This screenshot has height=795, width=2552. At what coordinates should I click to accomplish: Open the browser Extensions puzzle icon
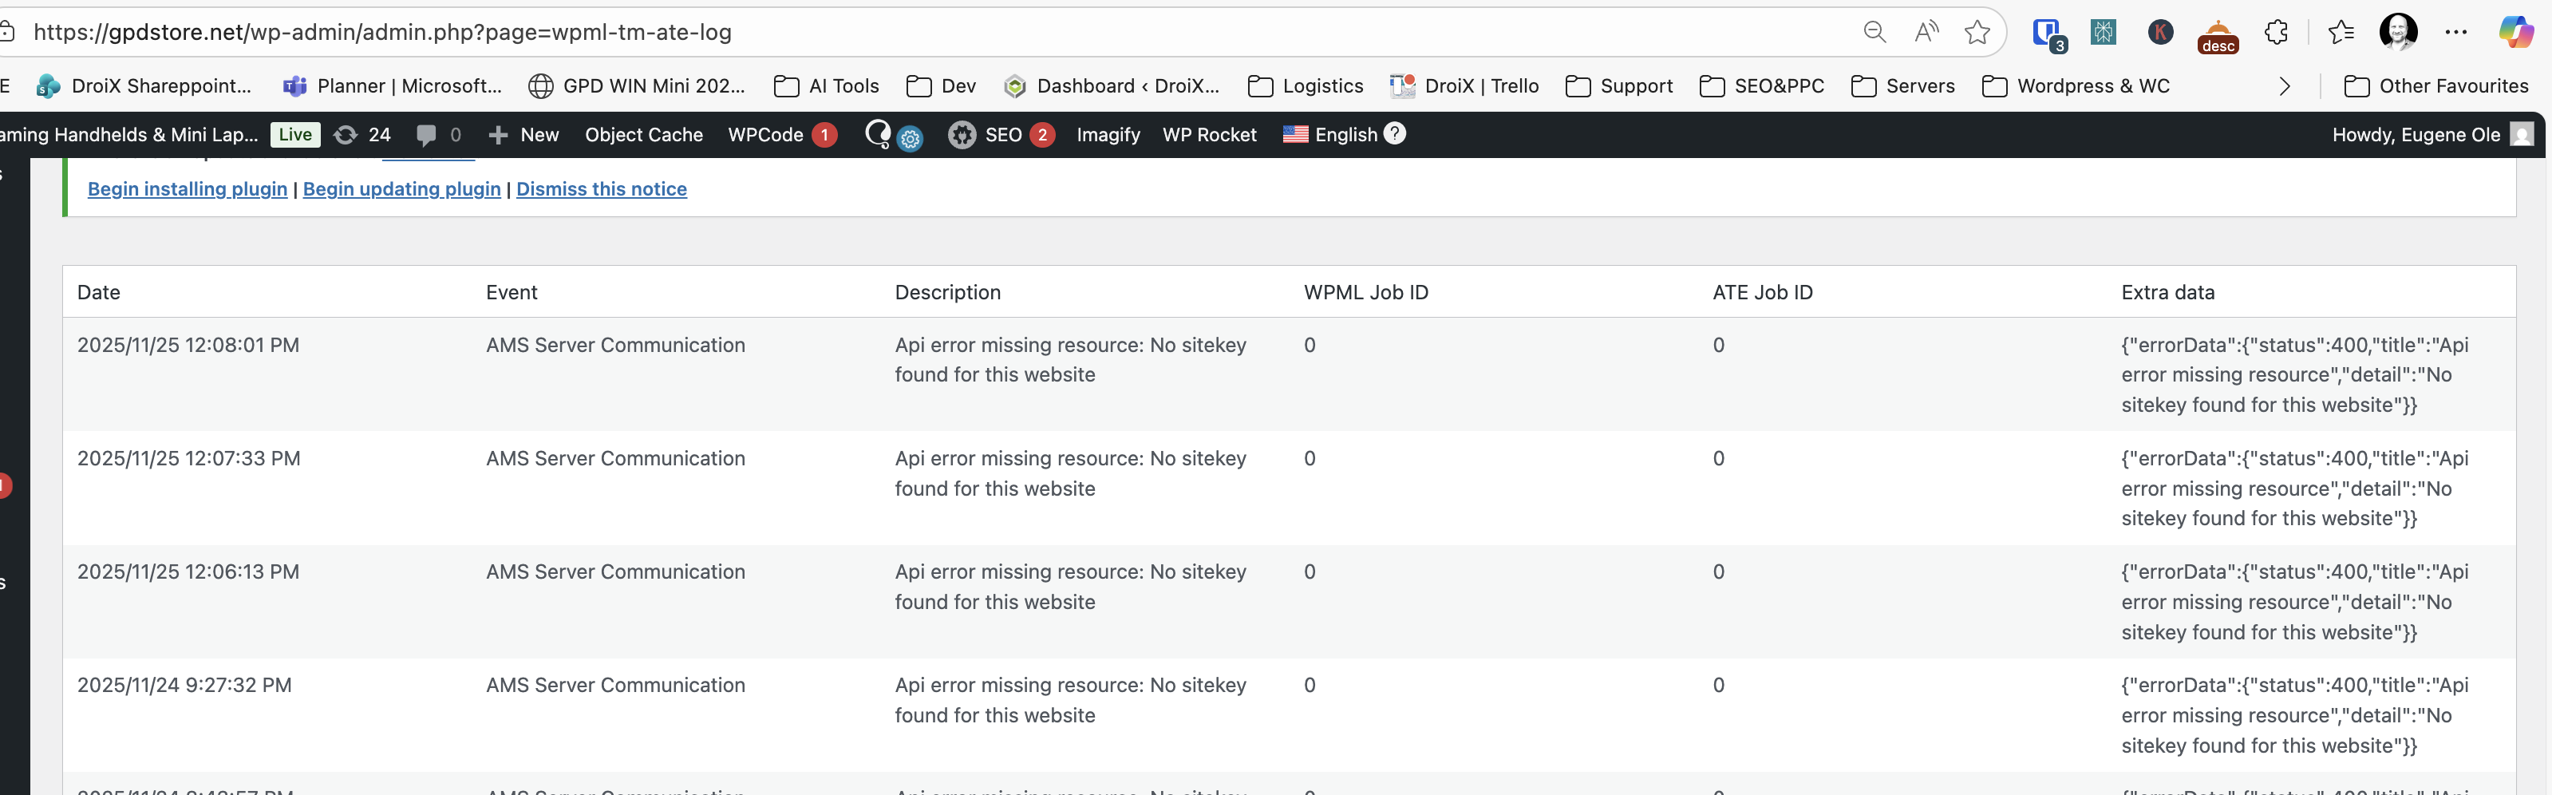point(2277,32)
